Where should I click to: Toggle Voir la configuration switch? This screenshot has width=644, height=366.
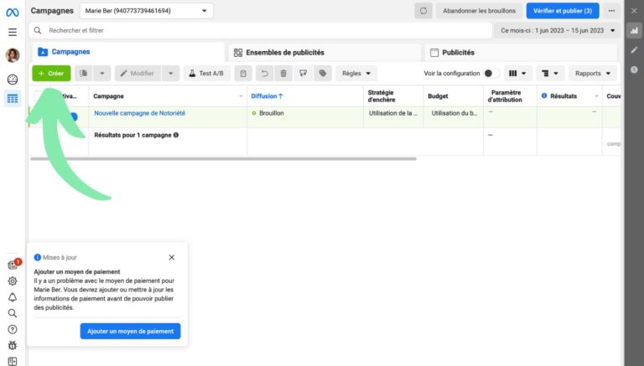point(491,74)
